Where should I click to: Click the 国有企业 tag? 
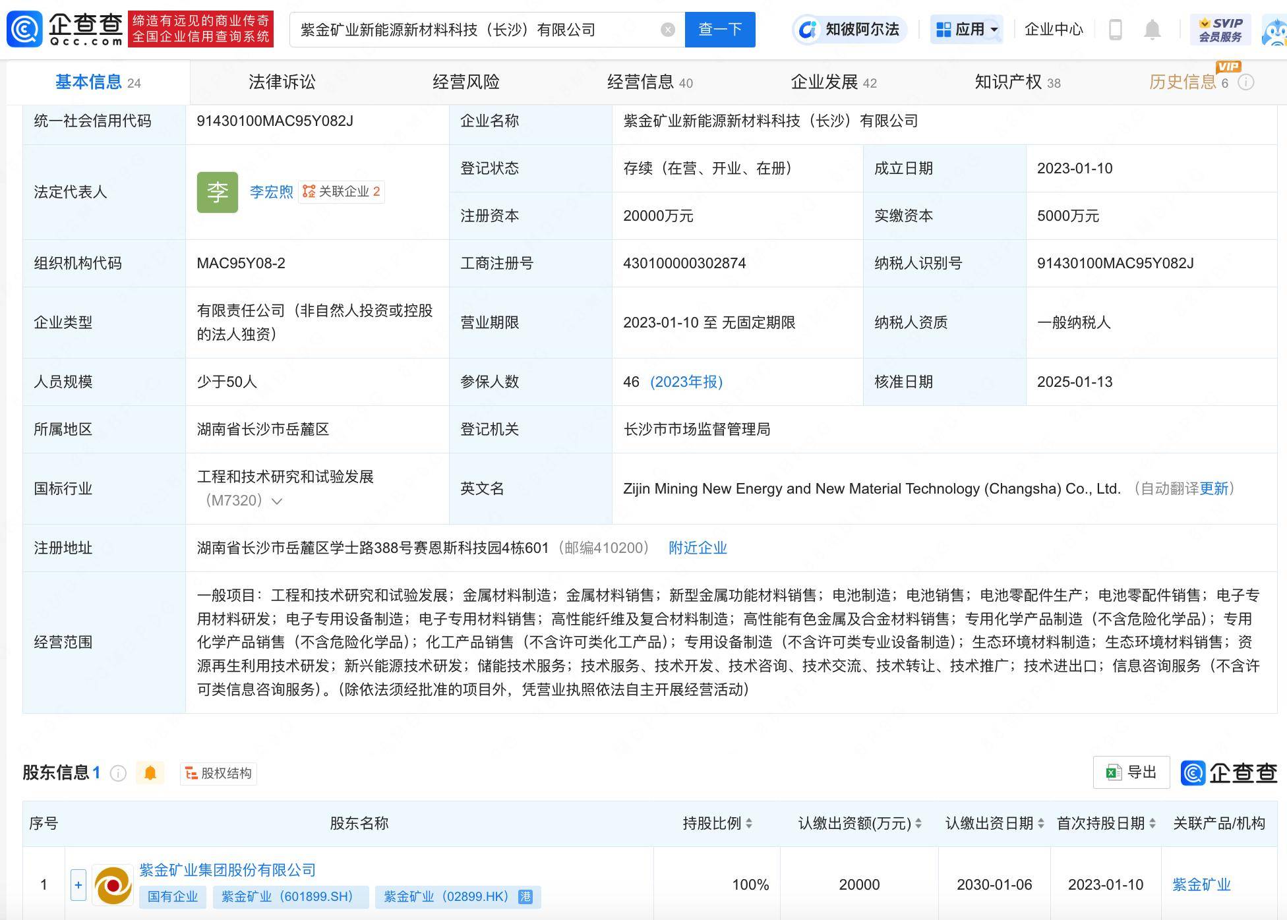click(x=173, y=896)
